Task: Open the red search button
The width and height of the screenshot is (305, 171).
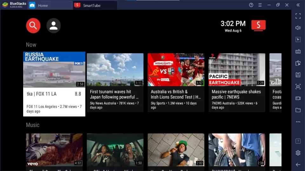Action: pyautogui.click(x=33, y=26)
